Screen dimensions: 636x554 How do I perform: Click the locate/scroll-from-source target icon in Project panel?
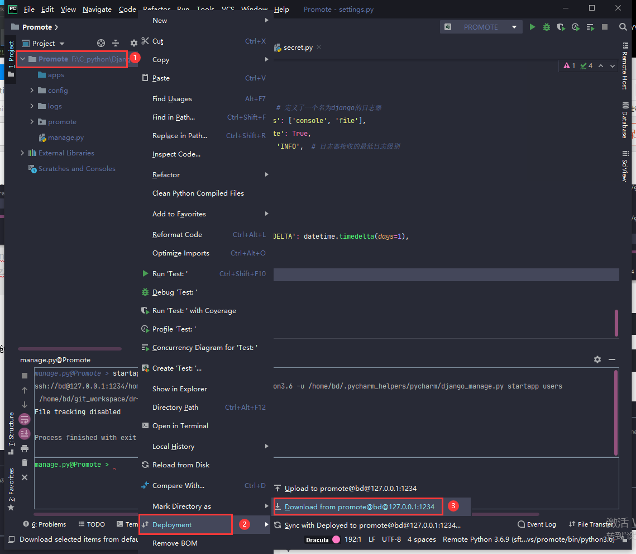click(x=101, y=43)
